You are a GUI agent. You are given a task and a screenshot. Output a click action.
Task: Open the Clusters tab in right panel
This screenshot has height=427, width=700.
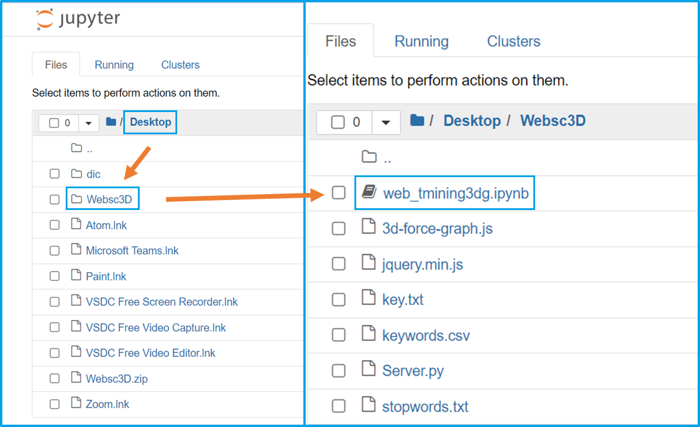(x=513, y=42)
